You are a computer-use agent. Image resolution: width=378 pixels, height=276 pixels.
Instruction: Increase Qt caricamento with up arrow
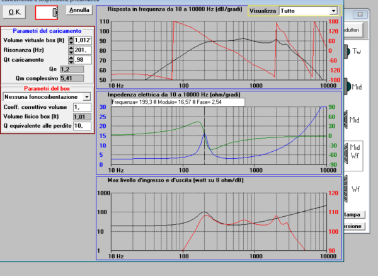click(71, 57)
